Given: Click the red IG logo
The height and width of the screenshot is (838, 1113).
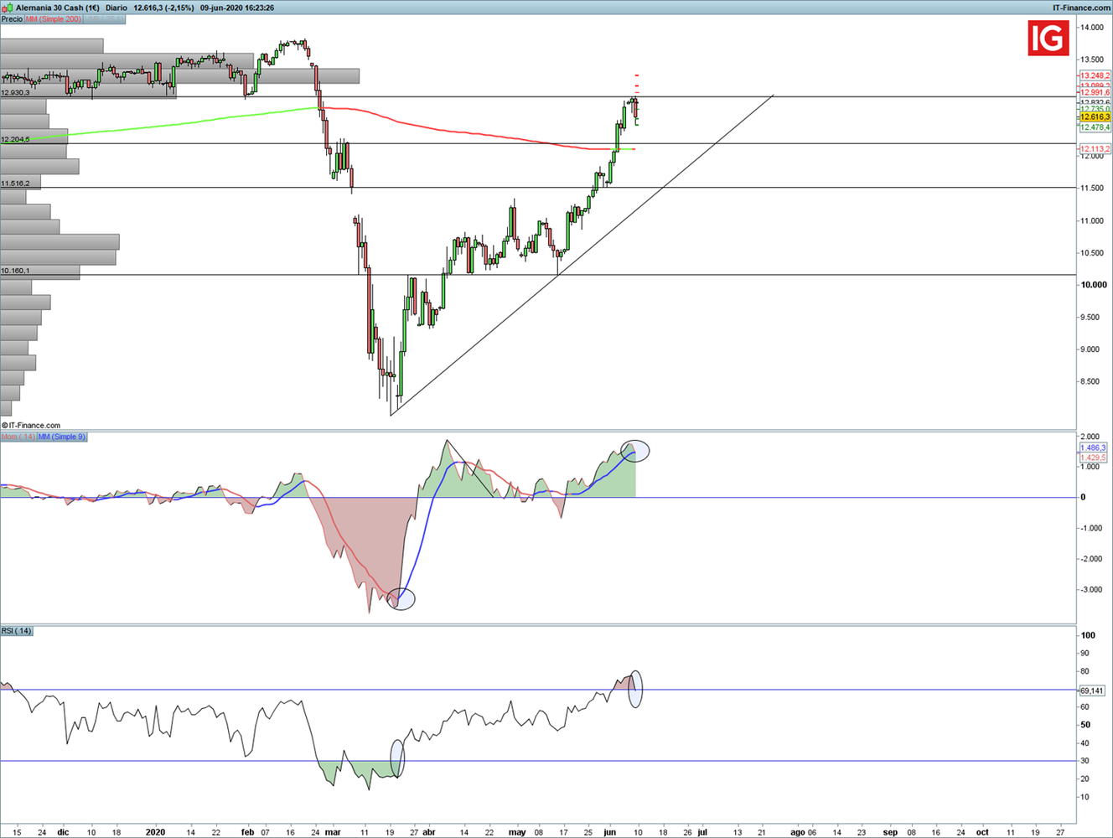Looking at the screenshot, I should [1048, 38].
